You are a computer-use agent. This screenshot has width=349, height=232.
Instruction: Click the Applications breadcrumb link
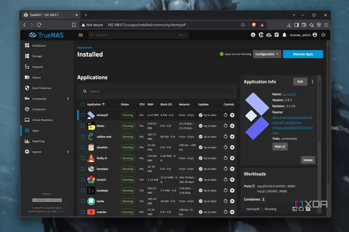[85, 48]
